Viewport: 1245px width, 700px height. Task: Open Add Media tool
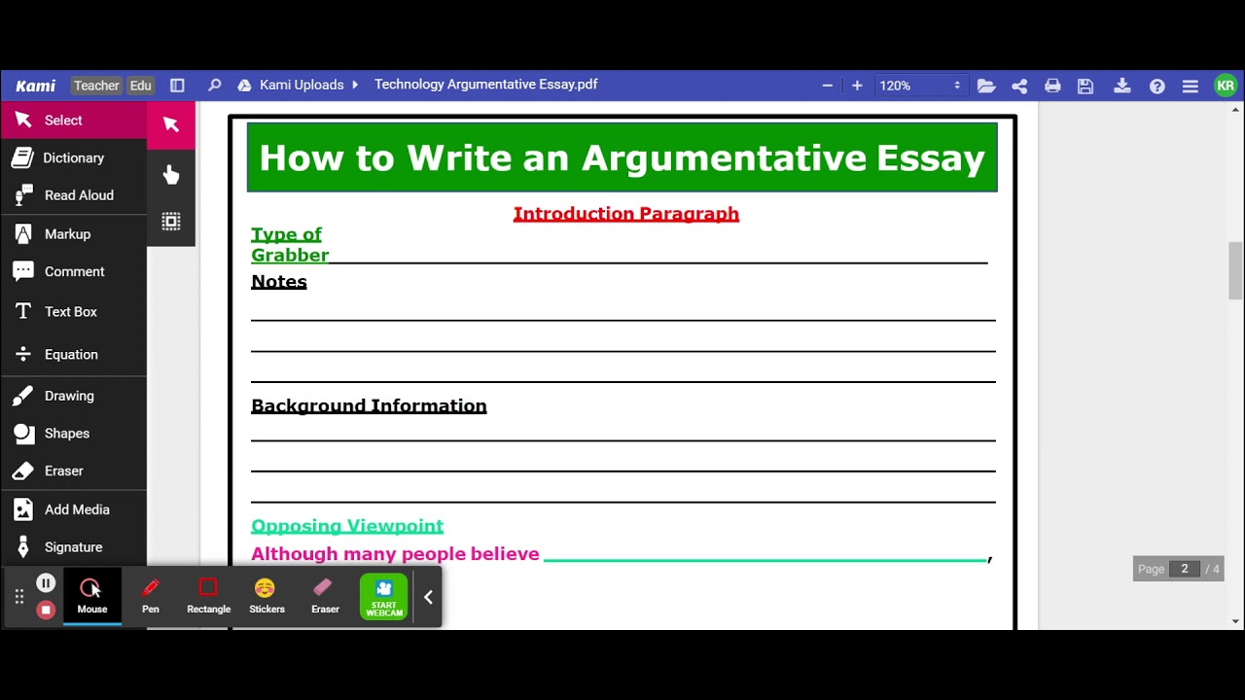73,509
